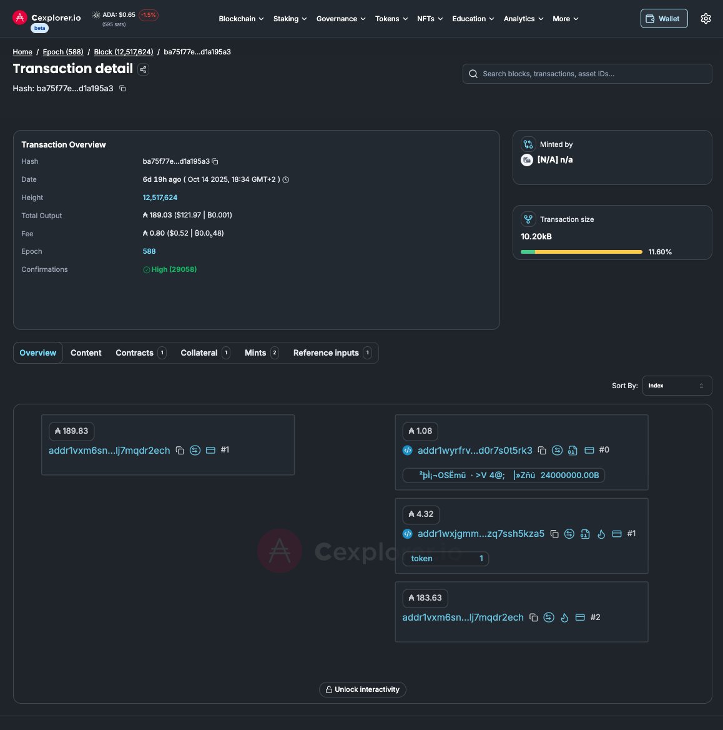Click the search blocks and transactions field
Image resolution: width=723 pixels, height=730 pixels.
587,73
